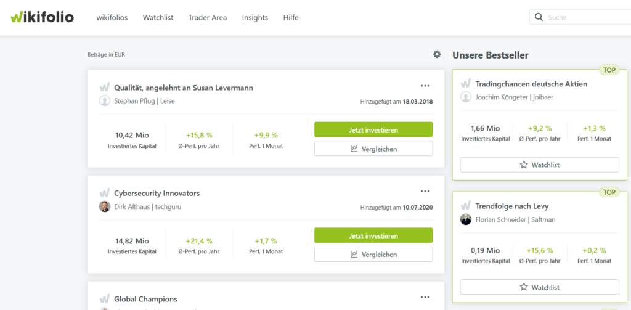Select the +1,7 % monthly performance value
The image size is (631, 310).
point(266,241)
